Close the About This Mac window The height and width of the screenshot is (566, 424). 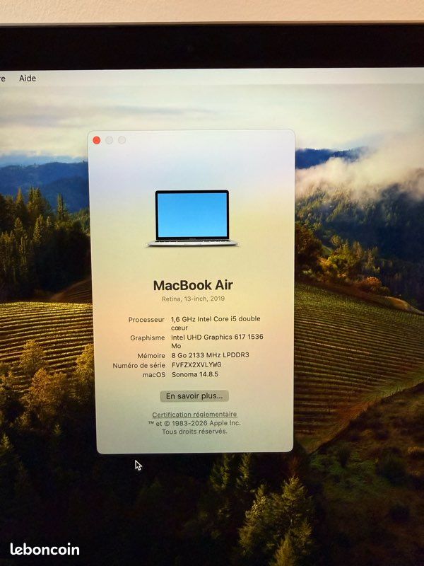pyautogui.click(x=97, y=140)
